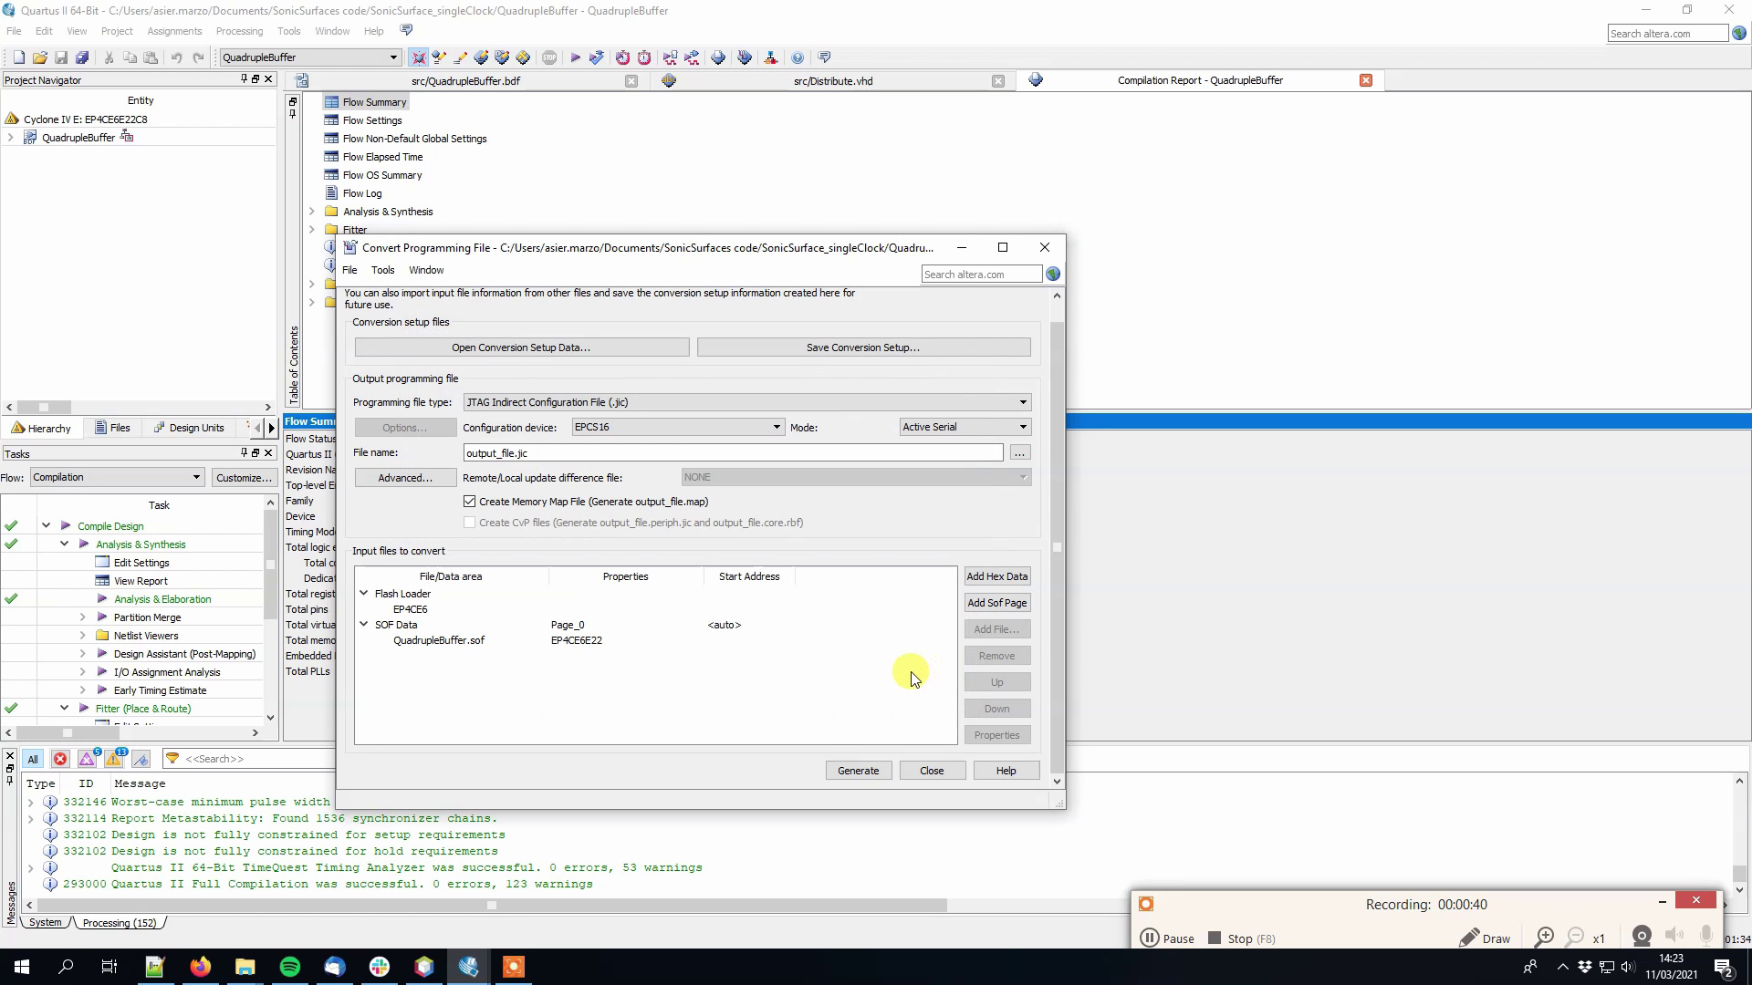This screenshot has width=1752, height=985.
Task: Click the Generate button
Action: [x=860, y=770]
